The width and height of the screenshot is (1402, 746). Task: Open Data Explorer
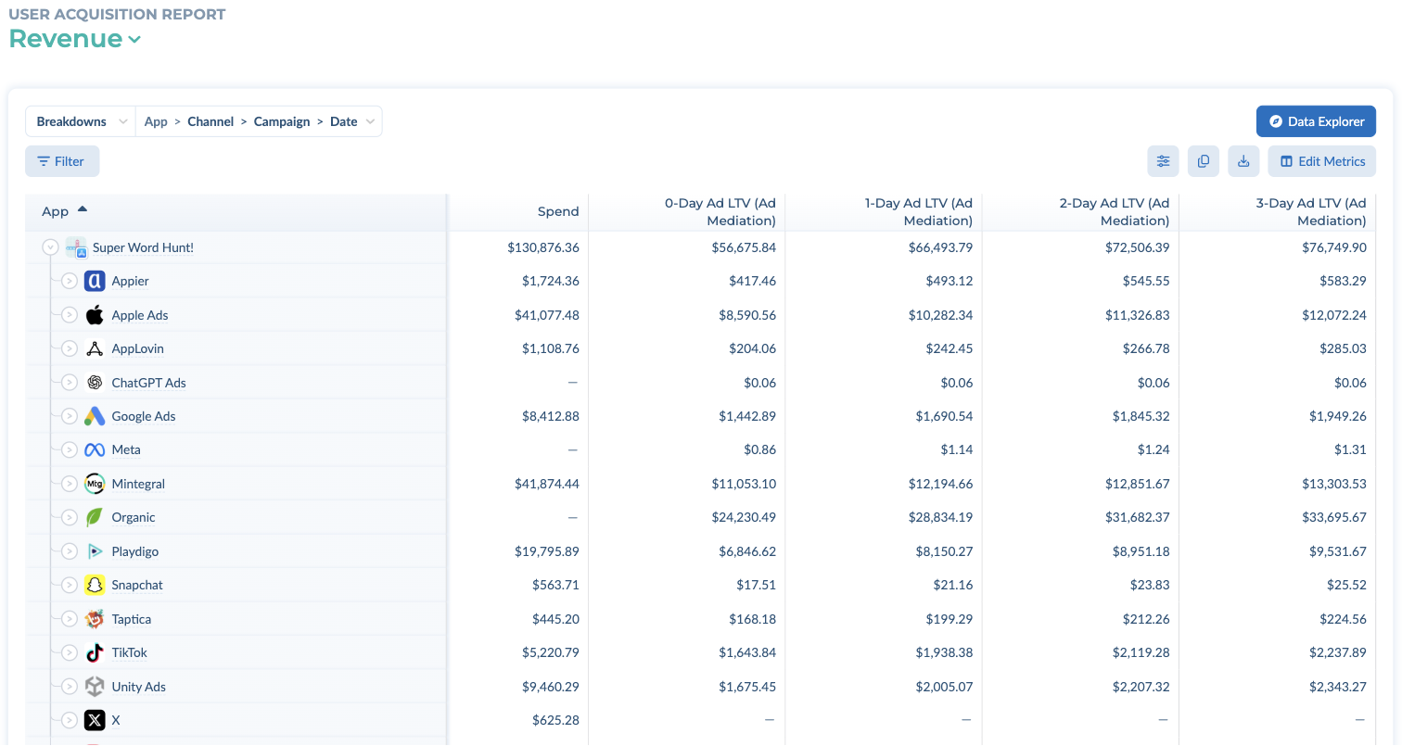click(1316, 121)
